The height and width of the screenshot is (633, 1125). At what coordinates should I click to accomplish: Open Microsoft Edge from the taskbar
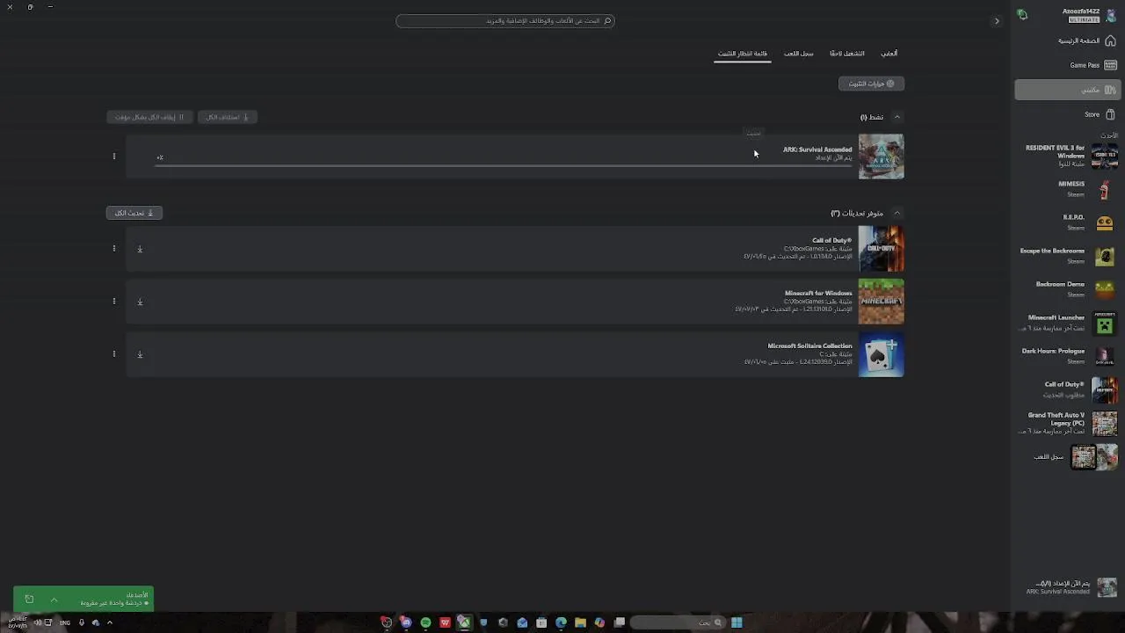click(561, 622)
